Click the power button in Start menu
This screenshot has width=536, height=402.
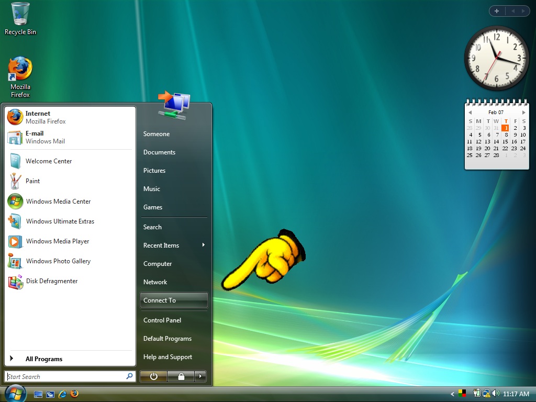[x=153, y=376]
